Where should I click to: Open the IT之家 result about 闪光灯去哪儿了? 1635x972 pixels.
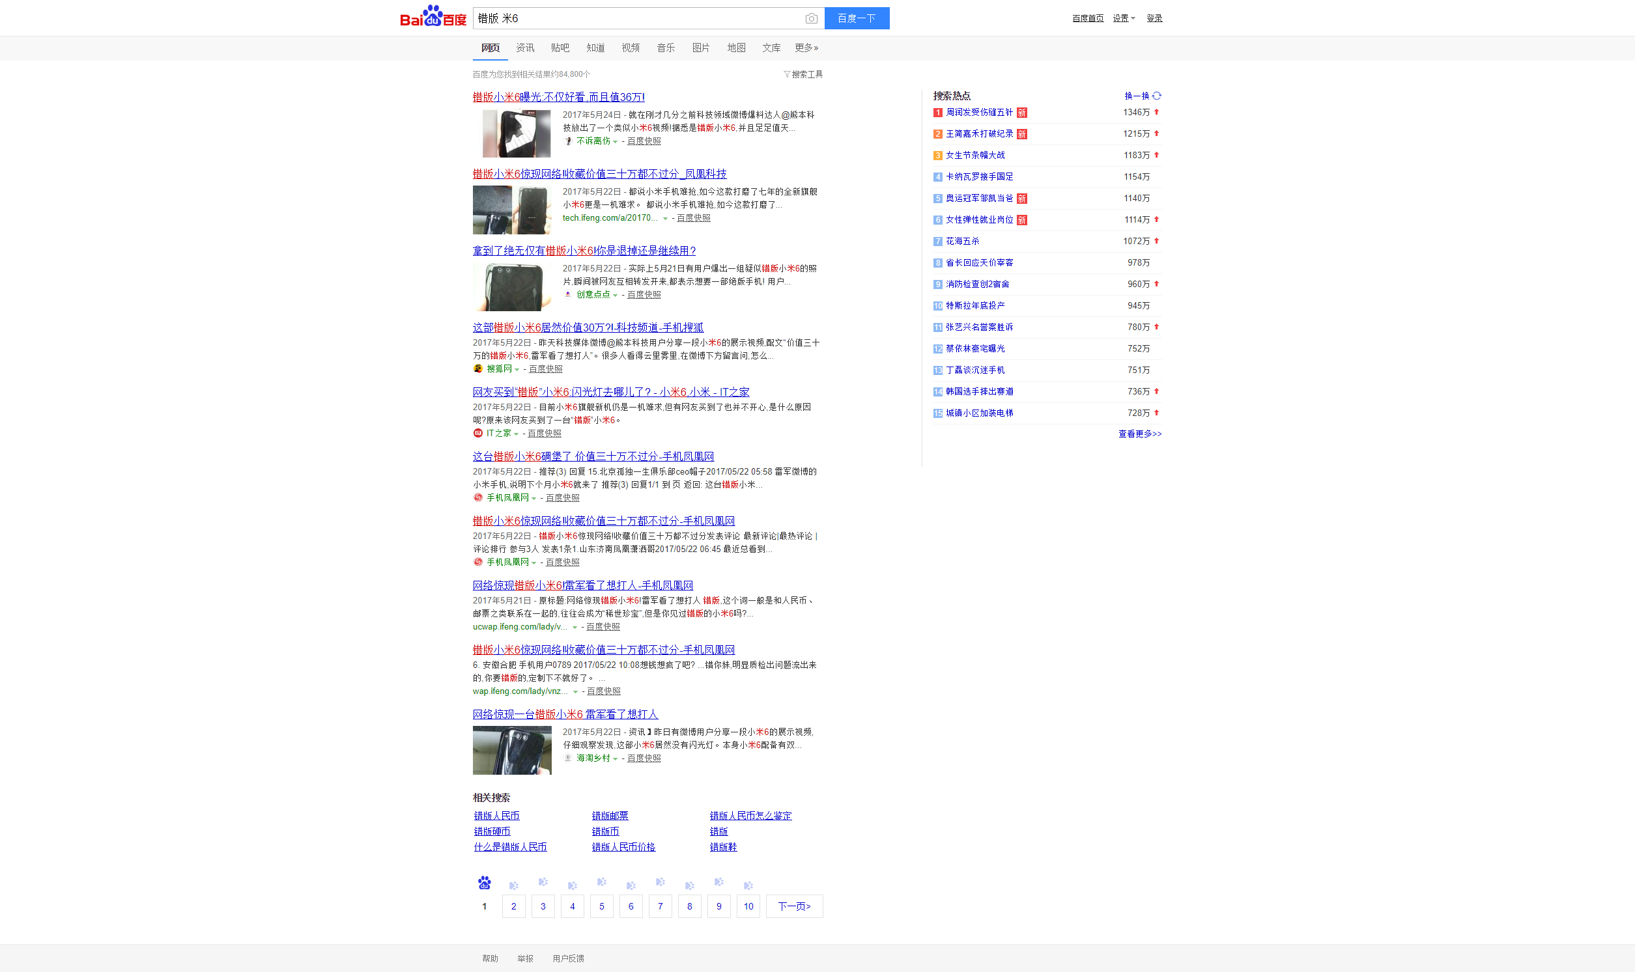pyautogui.click(x=612, y=392)
